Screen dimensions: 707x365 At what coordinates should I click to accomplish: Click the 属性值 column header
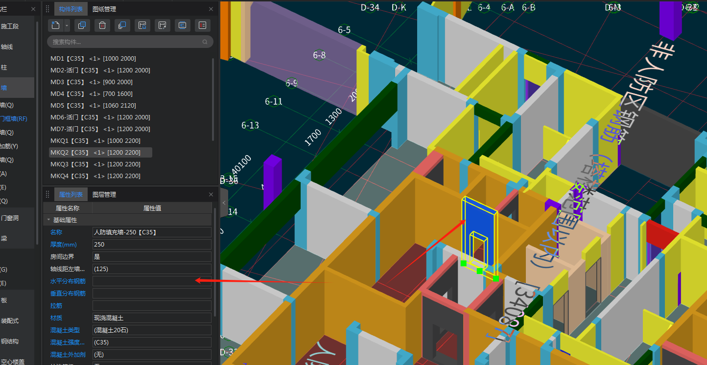[152, 208]
